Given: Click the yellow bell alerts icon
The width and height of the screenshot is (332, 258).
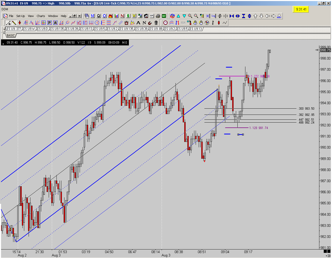Looking at the screenshot, I should tap(134, 16).
